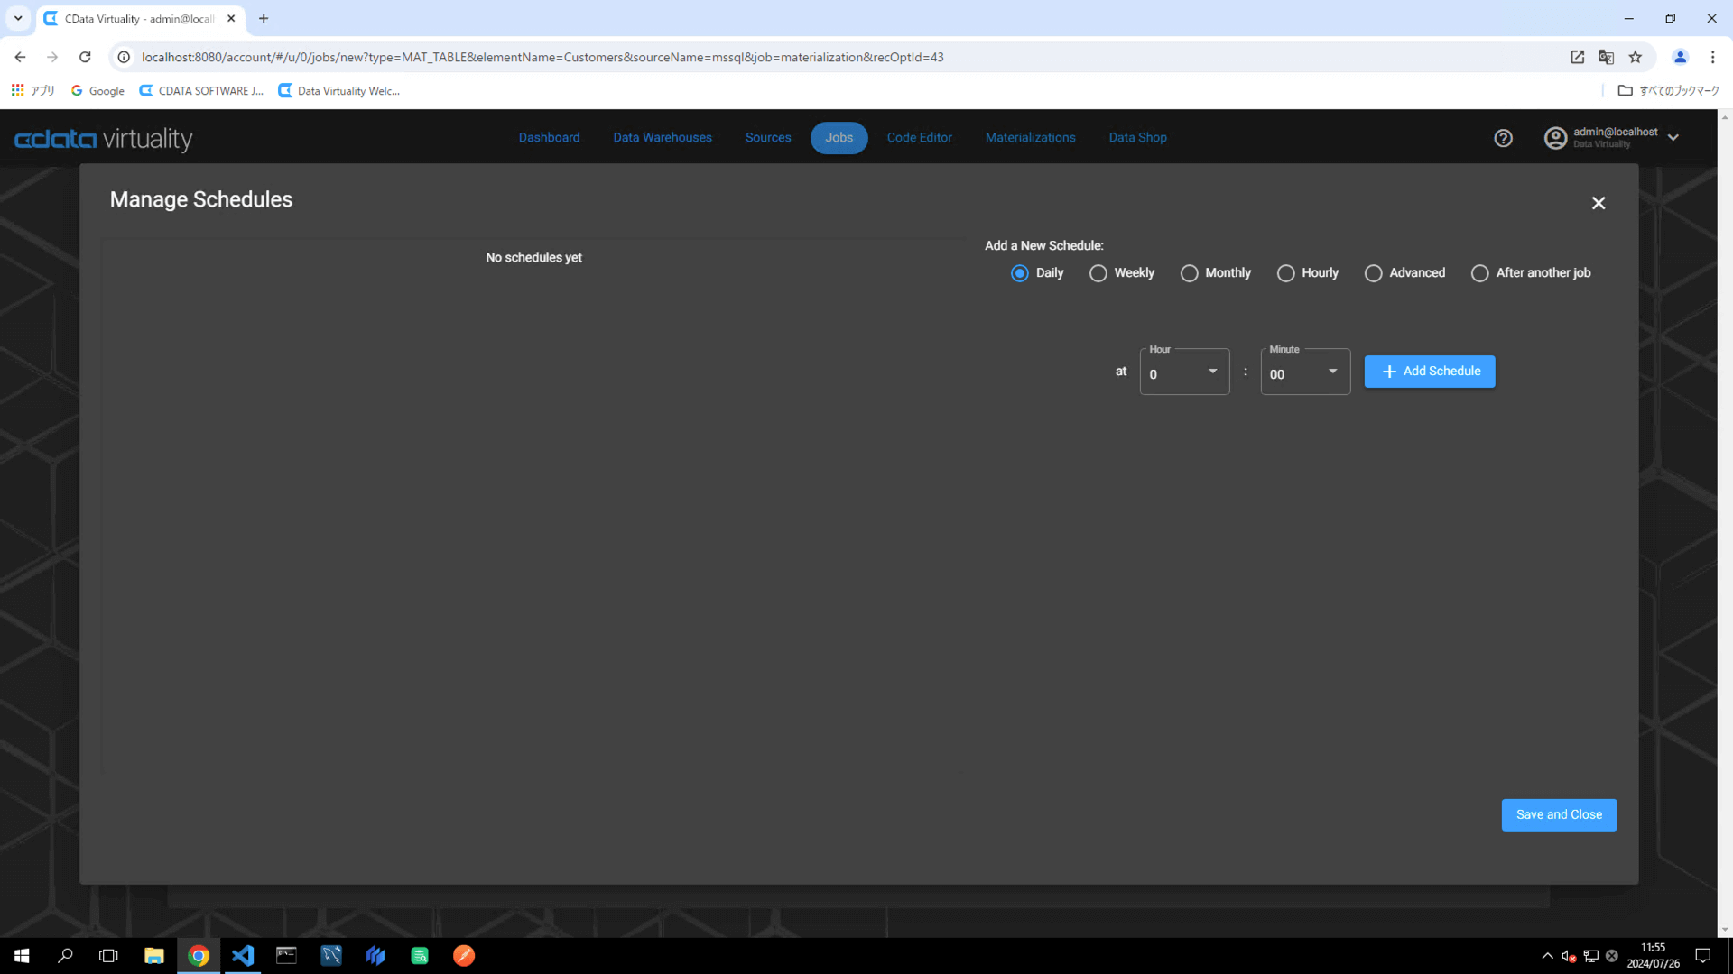
Task: Open File Explorer from the taskbar
Action: click(154, 955)
